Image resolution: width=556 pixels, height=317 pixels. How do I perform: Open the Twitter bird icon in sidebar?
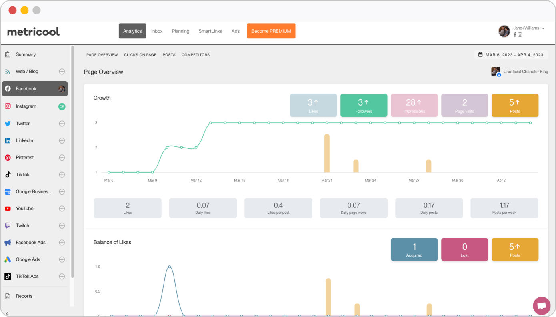(8, 124)
